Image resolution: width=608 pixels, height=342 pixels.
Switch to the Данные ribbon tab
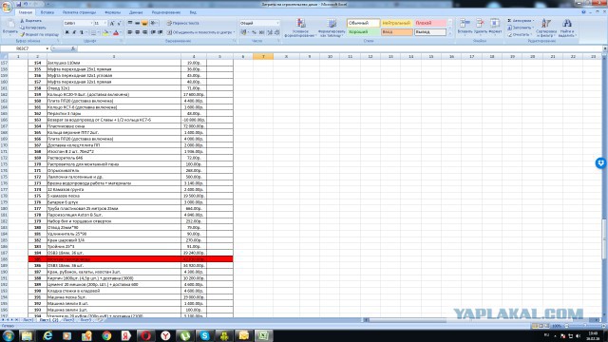click(x=136, y=12)
